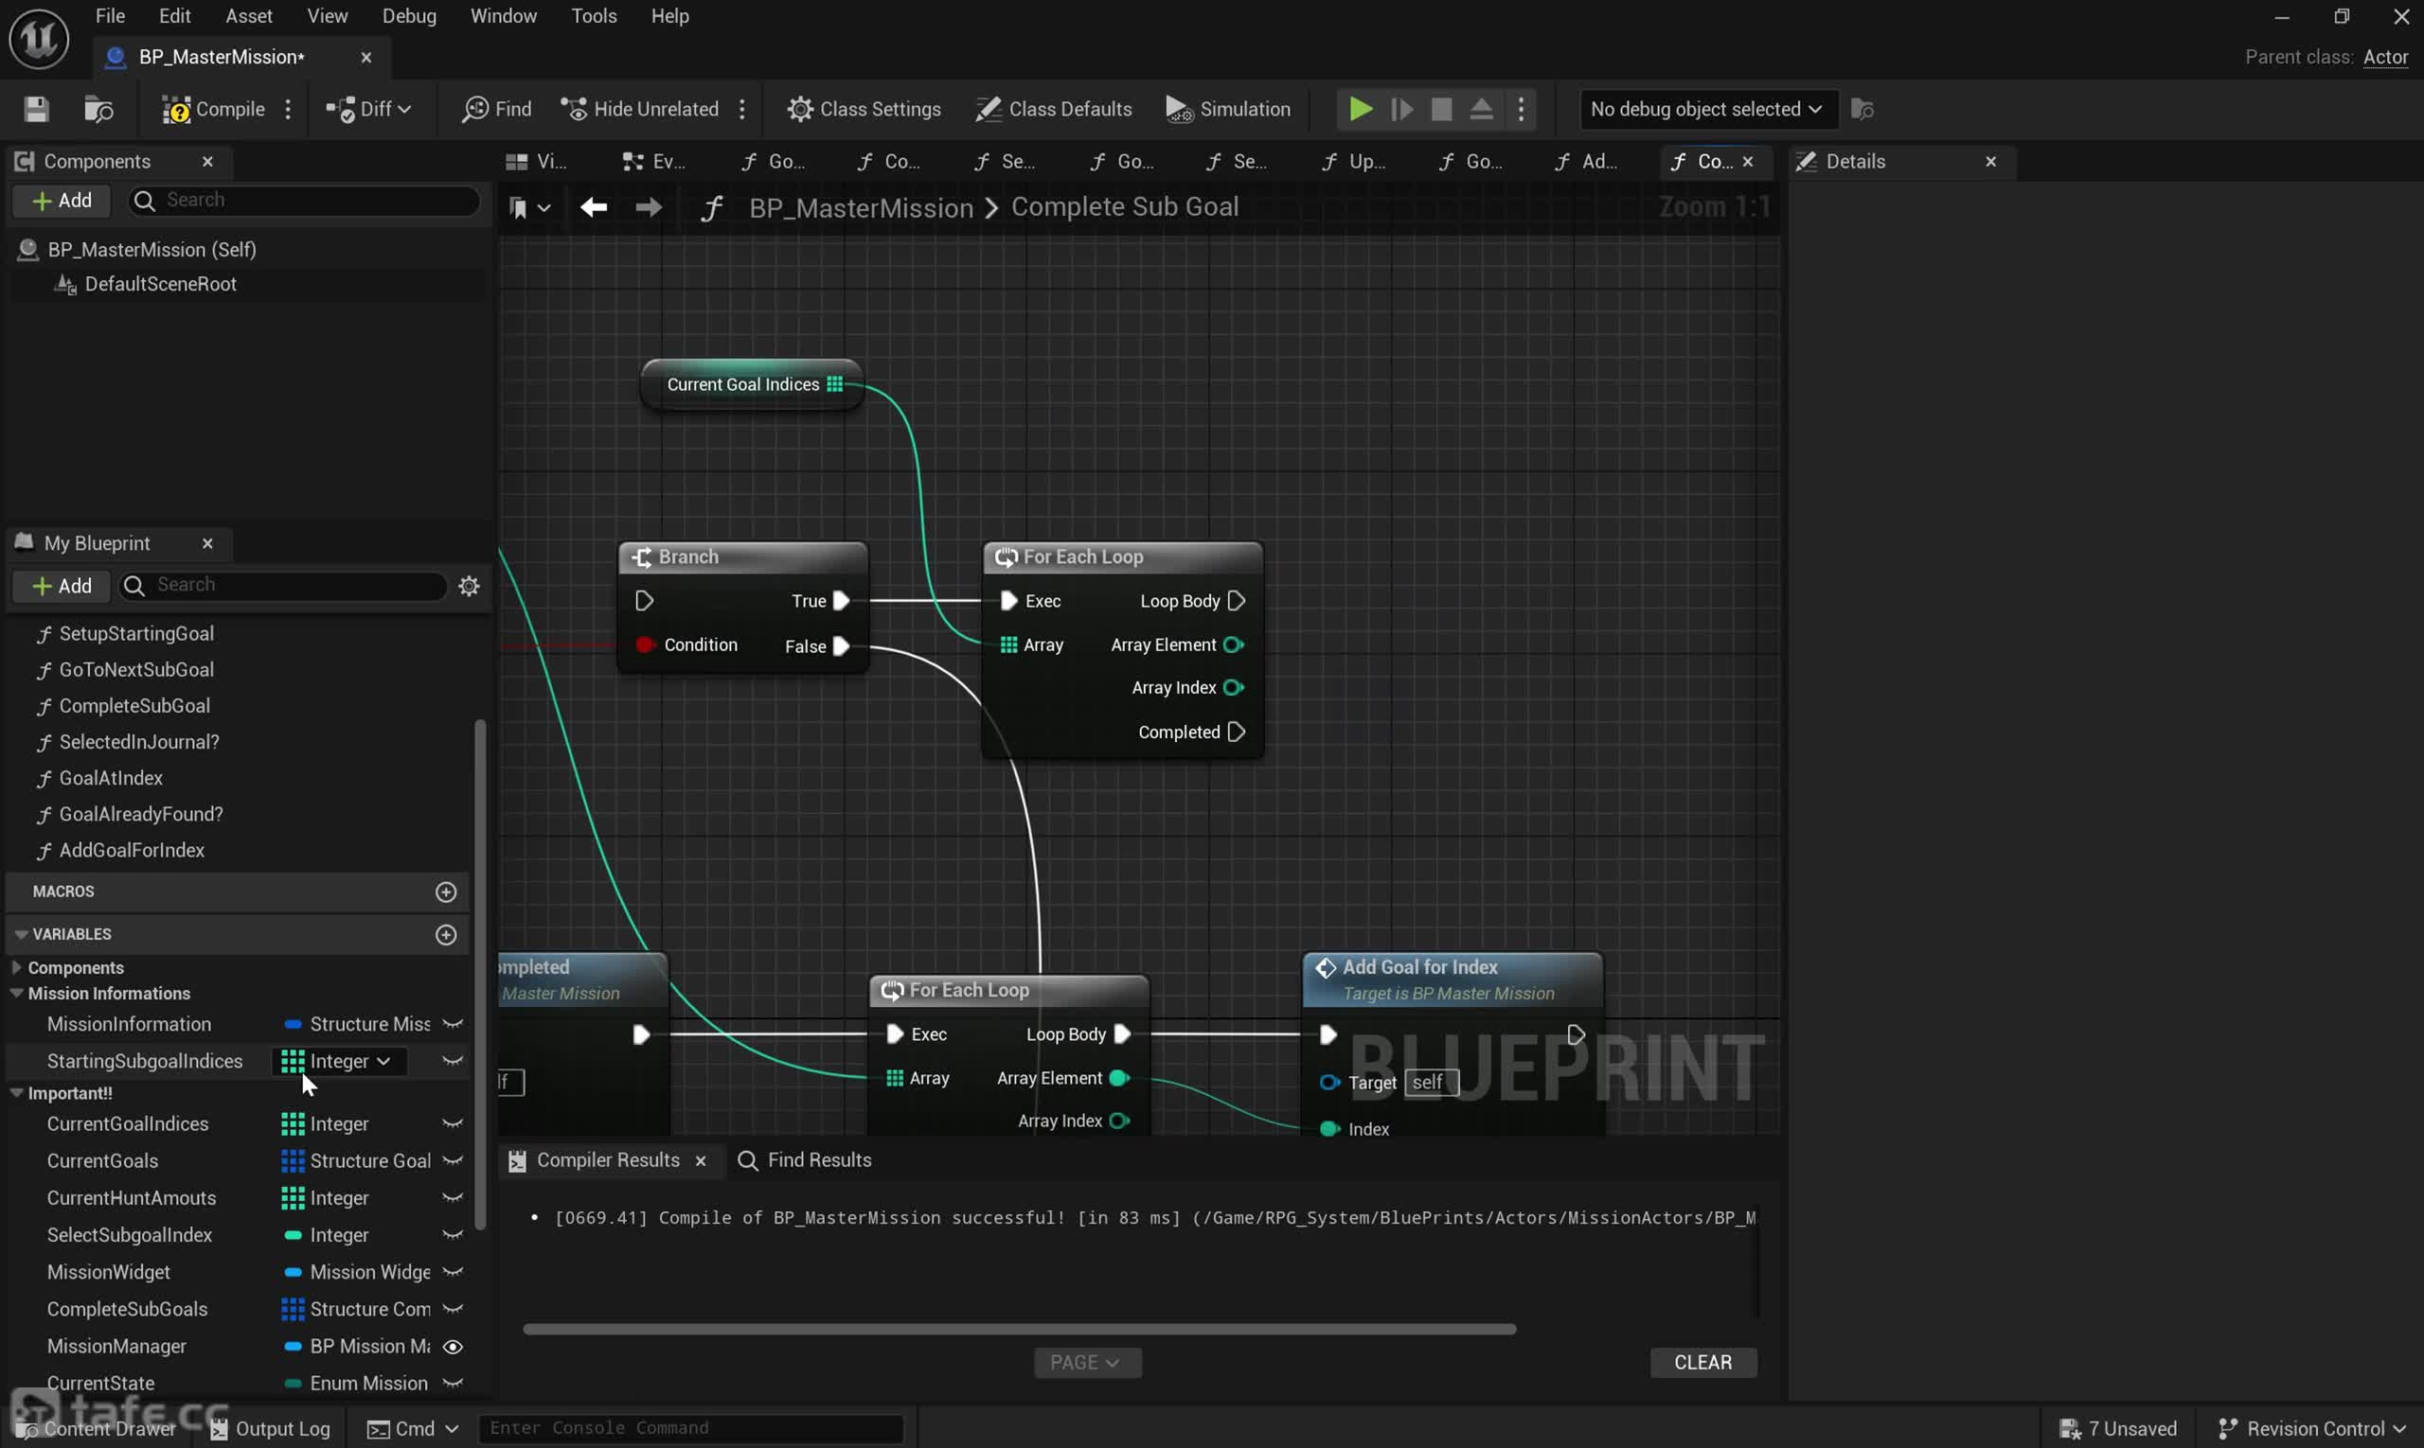This screenshot has width=2424, height=1448.
Task: Click Add in My Blueprint panel
Action: (62, 586)
